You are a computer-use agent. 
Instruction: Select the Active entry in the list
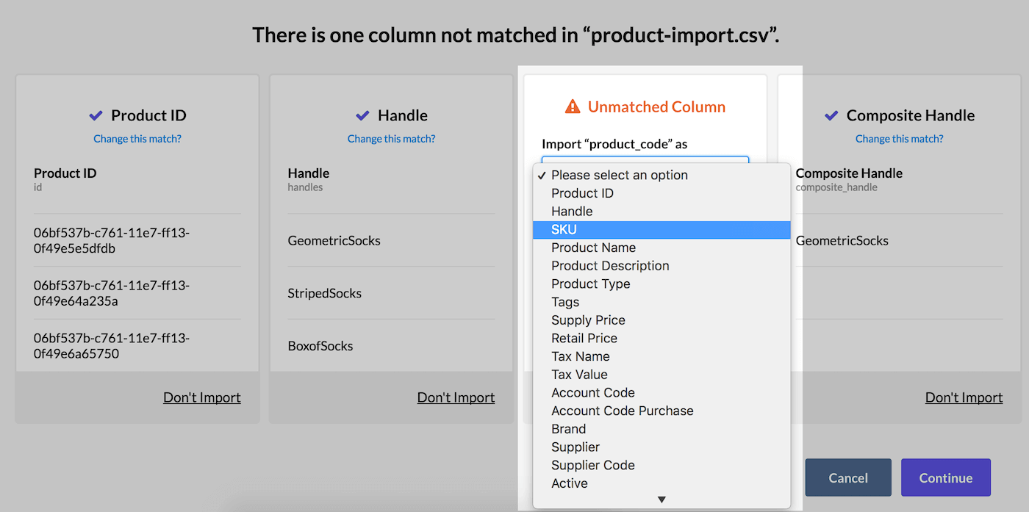569,483
